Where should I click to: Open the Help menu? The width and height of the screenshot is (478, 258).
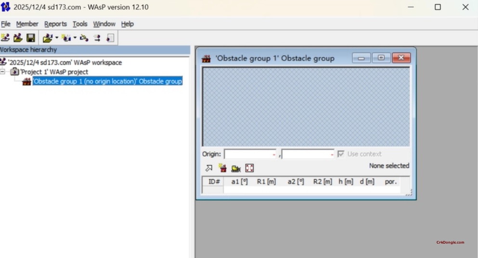pos(128,24)
